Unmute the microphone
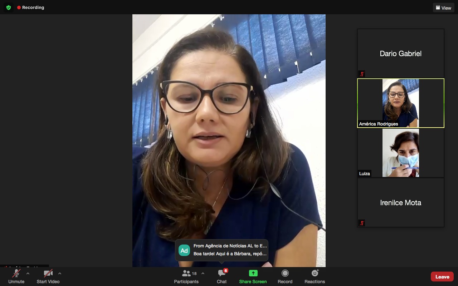Image resolution: width=458 pixels, height=286 pixels. point(16,277)
